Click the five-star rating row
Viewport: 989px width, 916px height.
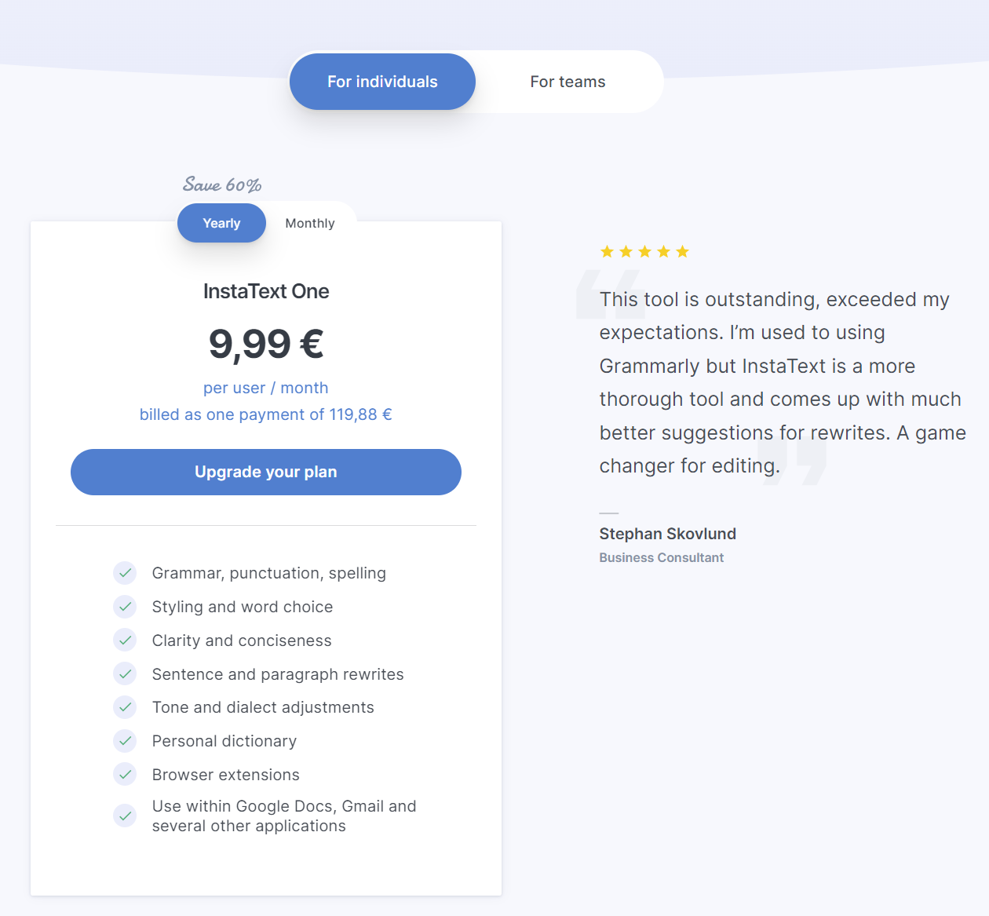644,252
